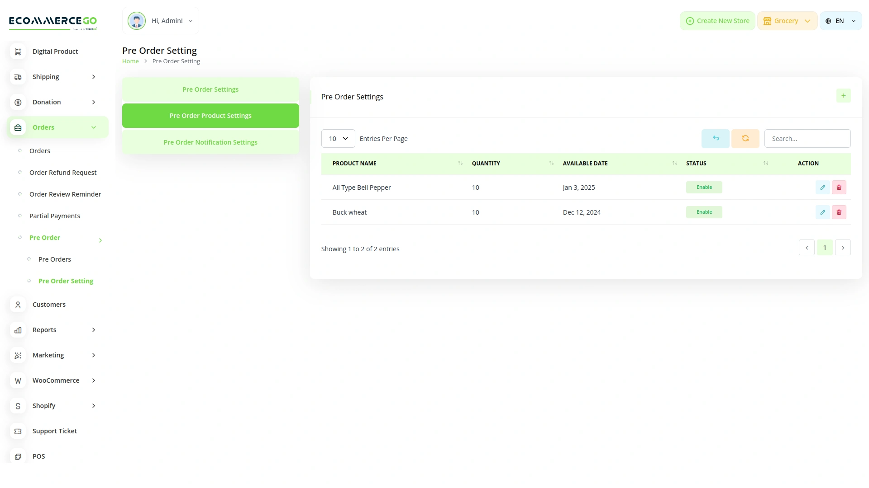Image resolution: width=869 pixels, height=488 pixels.
Task: Click the WooCommerce sidebar icon
Action: coord(17,380)
